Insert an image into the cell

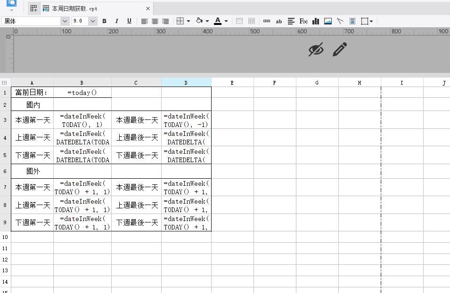click(x=328, y=21)
